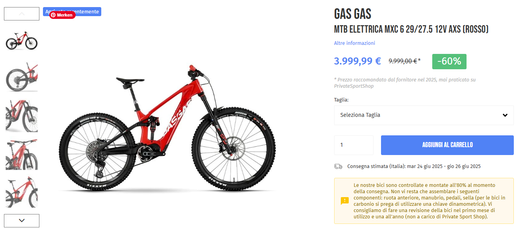Click Aggiungi al carrello button
The image size is (528, 229).
tap(447, 145)
